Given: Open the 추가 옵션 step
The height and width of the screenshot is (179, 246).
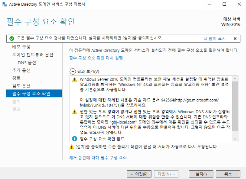Looking at the screenshot, I should pos(21,70).
